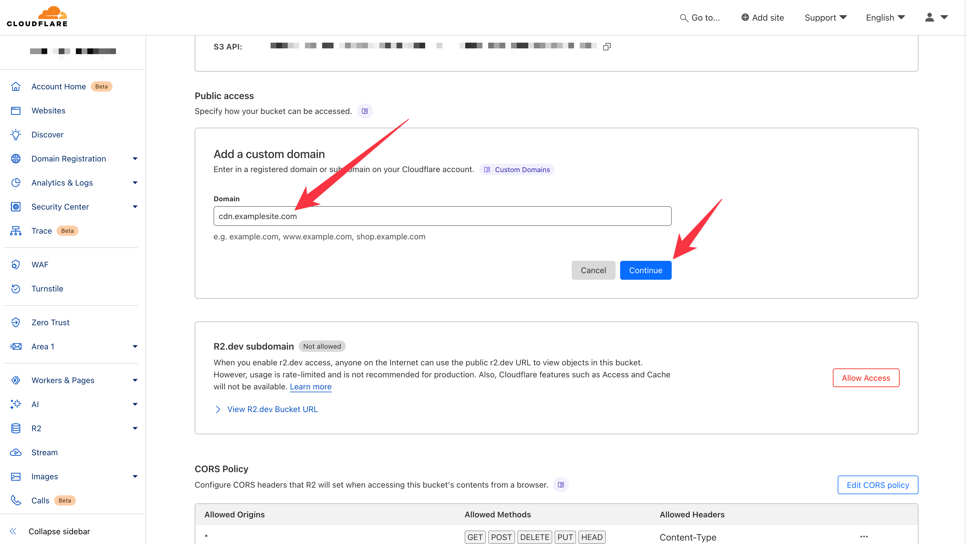This screenshot has width=966, height=544.
Task: Click Collapse sidebar label
Action: point(59,531)
